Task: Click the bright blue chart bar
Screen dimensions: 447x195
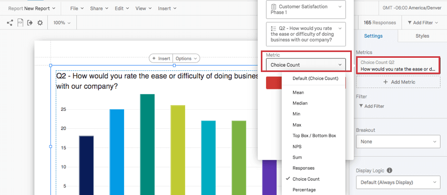Action: pyautogui.click(x=117, y=152)
